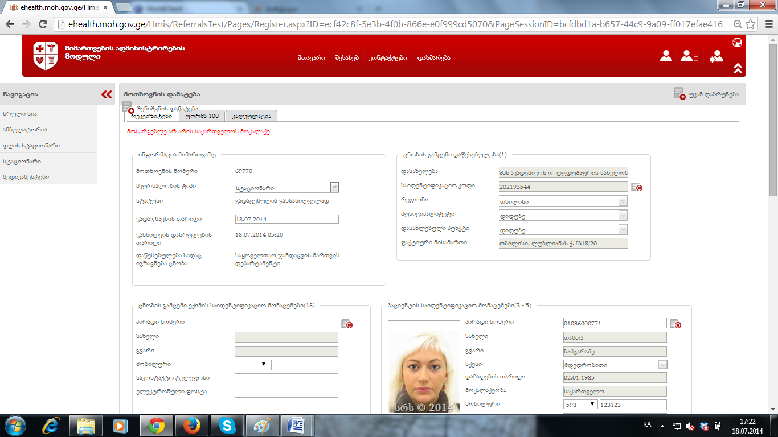Click the ministry logo in the header
Image resolution: width=778 pixels, height=437 pixels.
pos(46,56)
